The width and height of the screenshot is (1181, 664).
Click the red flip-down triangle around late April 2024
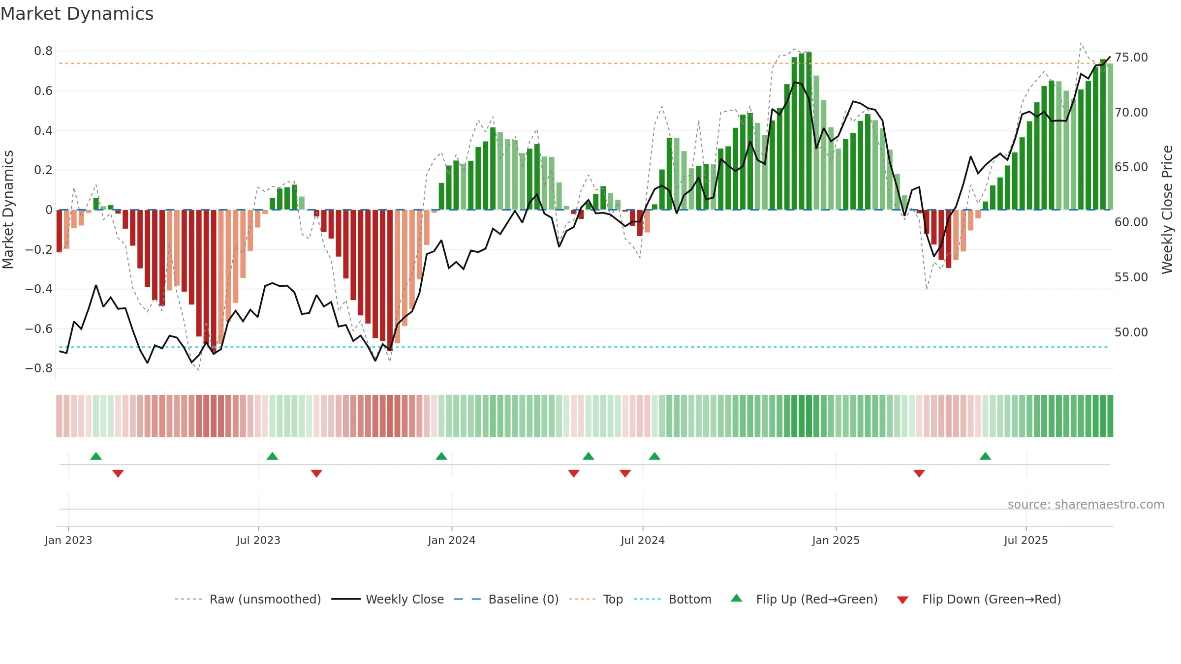pyautogui.click(x=574, y=473)
